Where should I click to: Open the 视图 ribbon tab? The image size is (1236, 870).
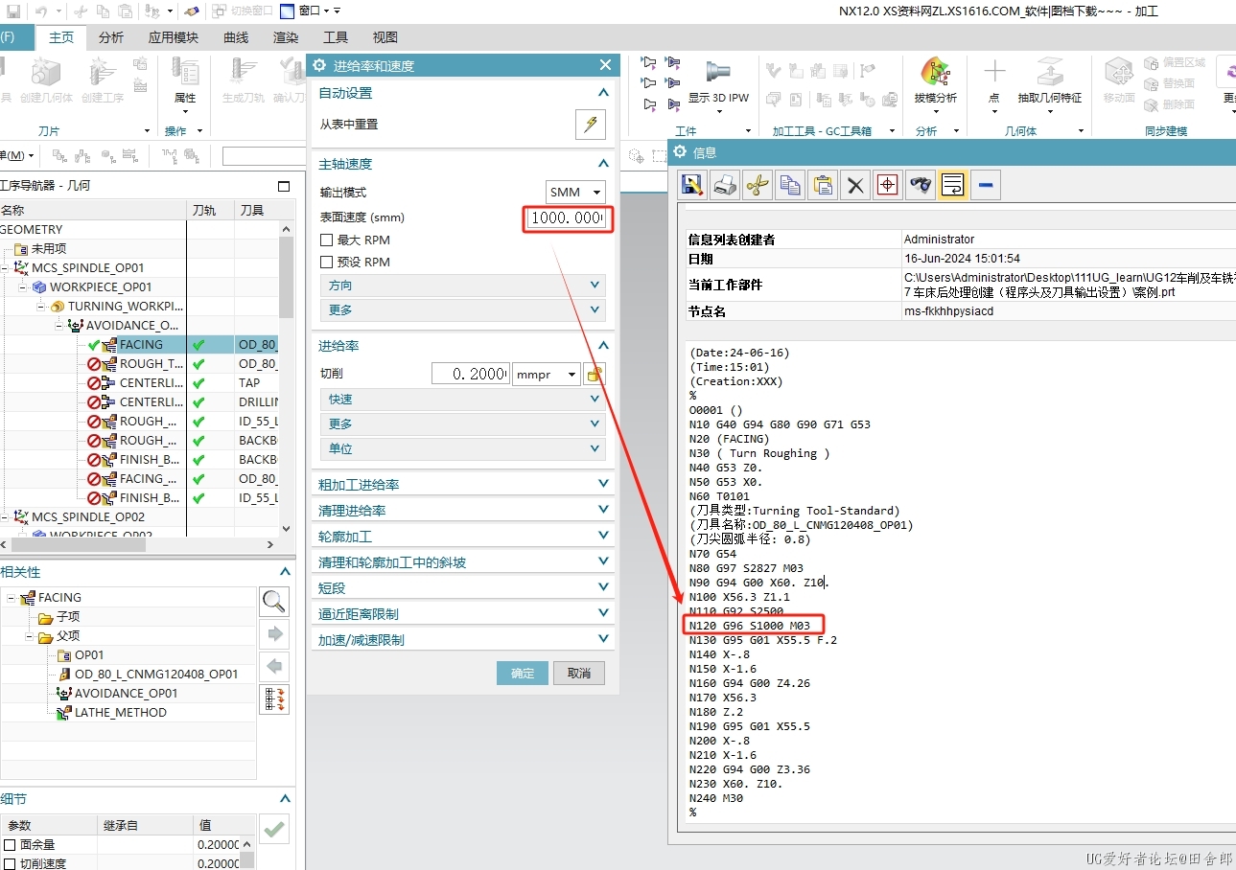[x=385, y=37]
